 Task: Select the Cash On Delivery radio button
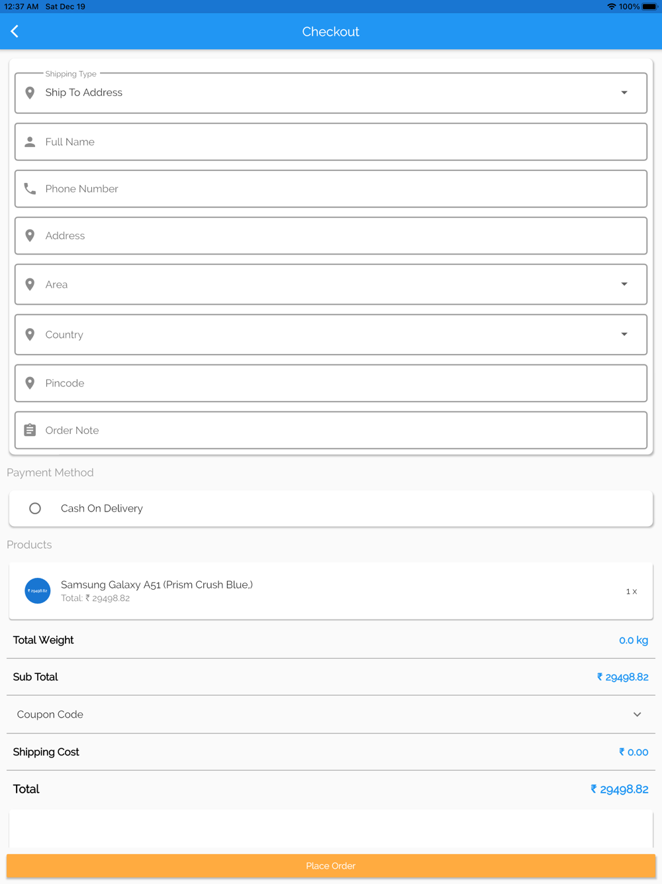(35, 508)
